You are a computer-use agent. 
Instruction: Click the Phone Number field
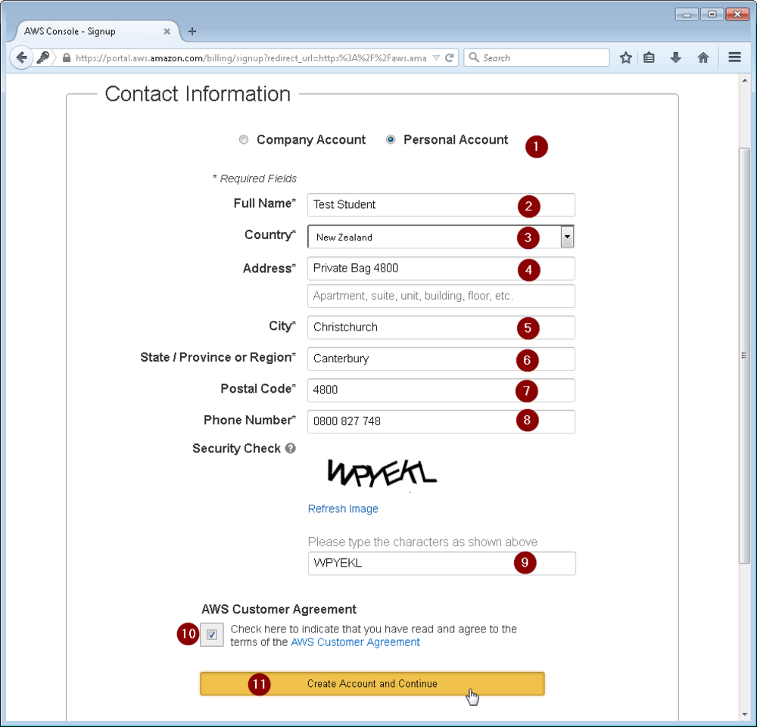(x=441, y=421)
